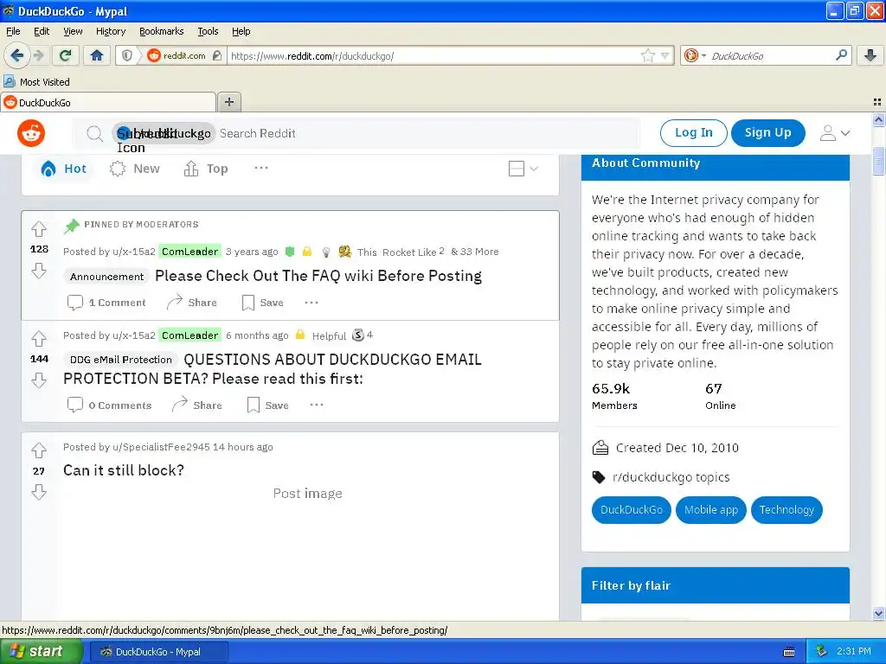Image resolution: width=886 pixels, height=664 pixels.
Task: Open the Tools menu
Action: 208,31
